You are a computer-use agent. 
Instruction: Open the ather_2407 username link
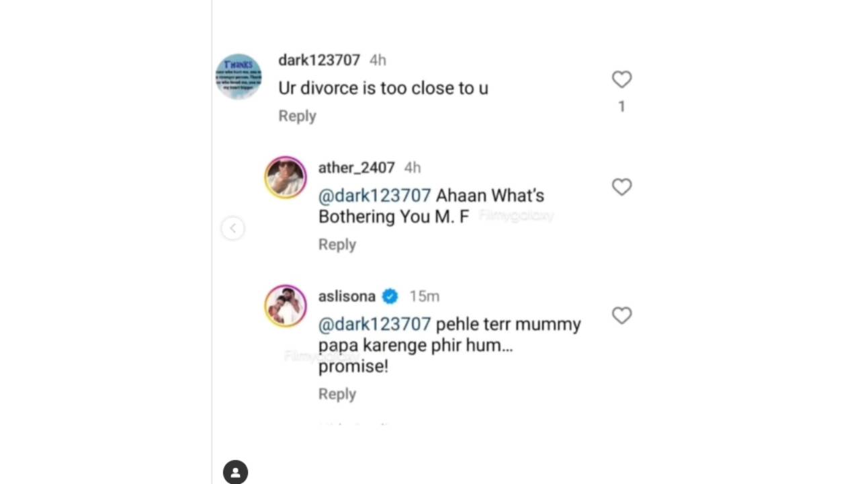356,168
